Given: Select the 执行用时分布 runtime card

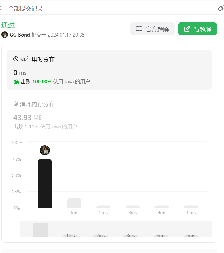Looking at the screenshot, I should (109, 70).
